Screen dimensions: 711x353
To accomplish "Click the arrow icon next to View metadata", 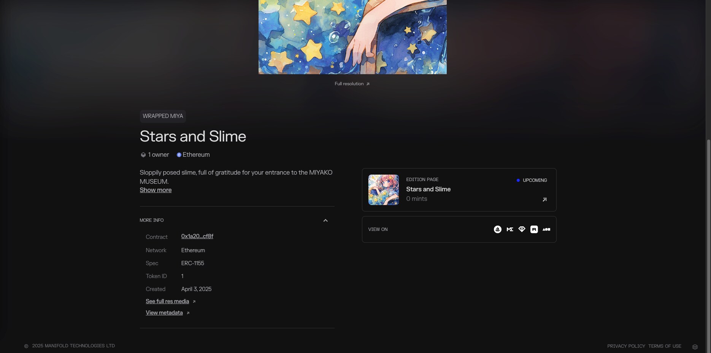I will [188, 313].
